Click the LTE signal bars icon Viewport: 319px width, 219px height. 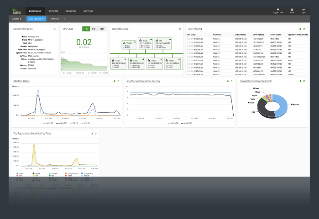[157, 41]
